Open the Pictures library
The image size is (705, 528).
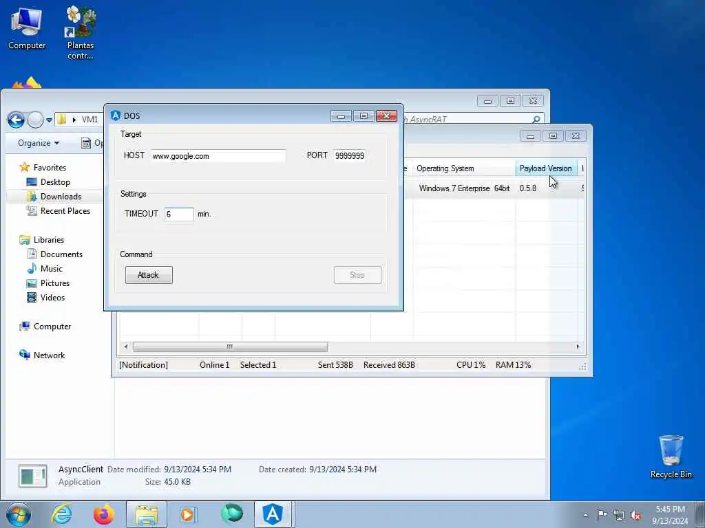click(x=55, y=283)
